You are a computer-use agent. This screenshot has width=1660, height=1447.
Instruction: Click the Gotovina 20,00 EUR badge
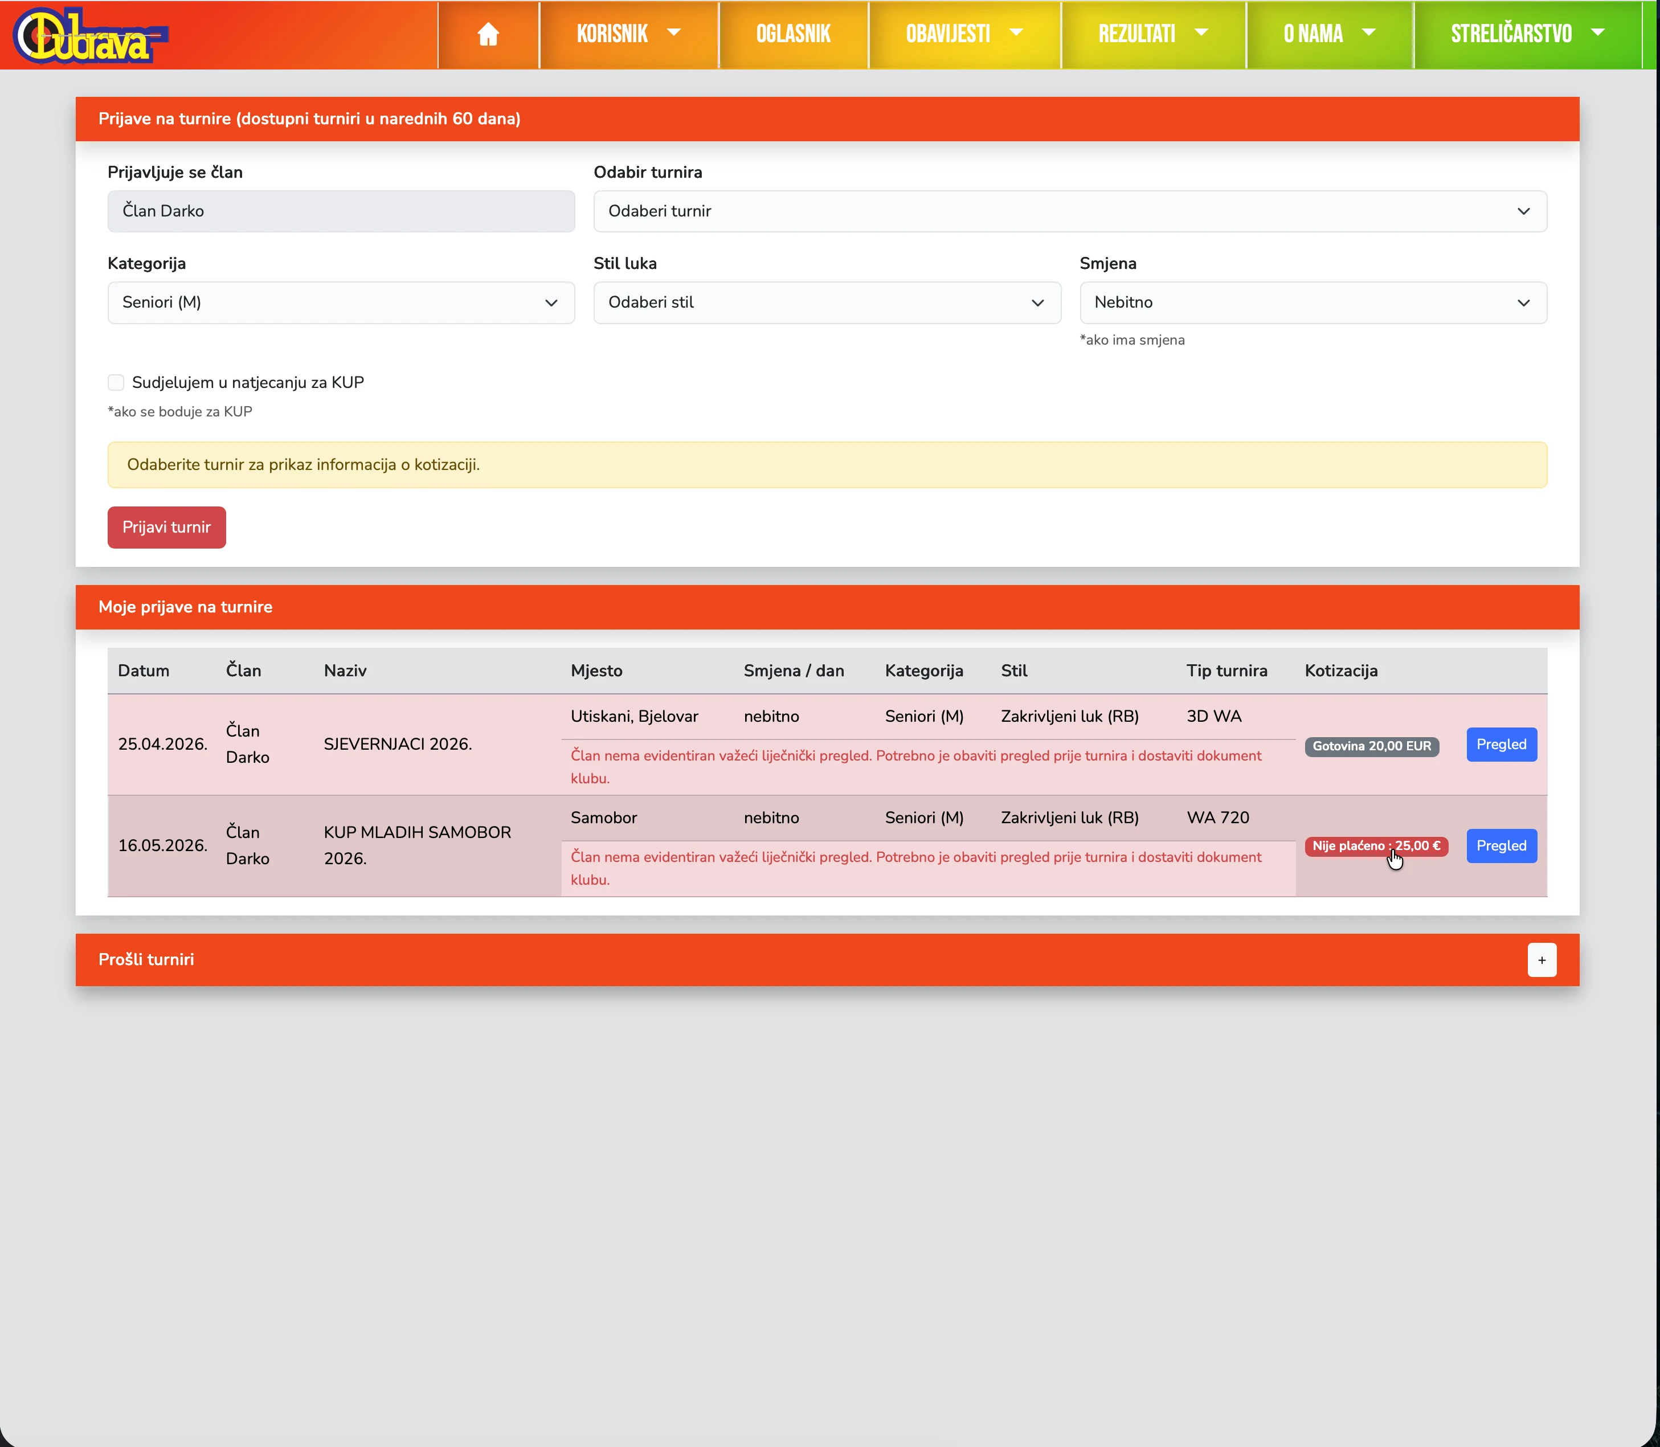(x=1371, y=746)
